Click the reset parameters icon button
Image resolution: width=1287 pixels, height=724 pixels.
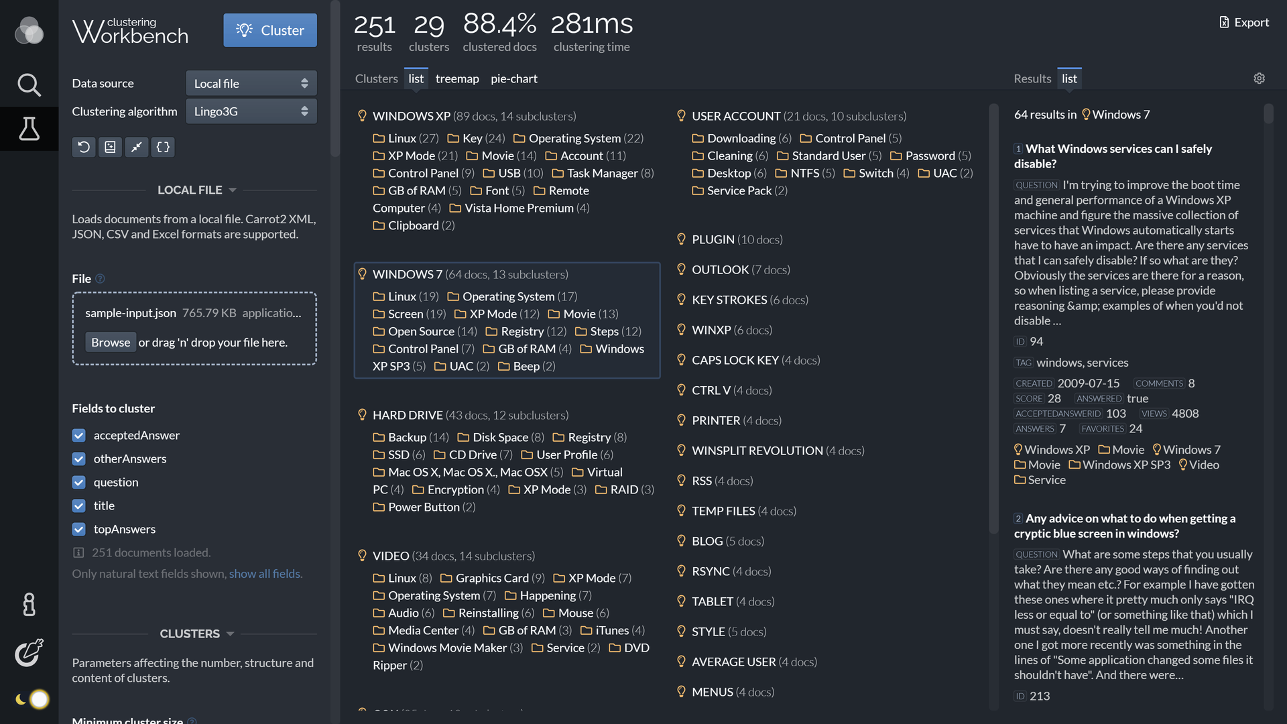[x=84, y=147]
